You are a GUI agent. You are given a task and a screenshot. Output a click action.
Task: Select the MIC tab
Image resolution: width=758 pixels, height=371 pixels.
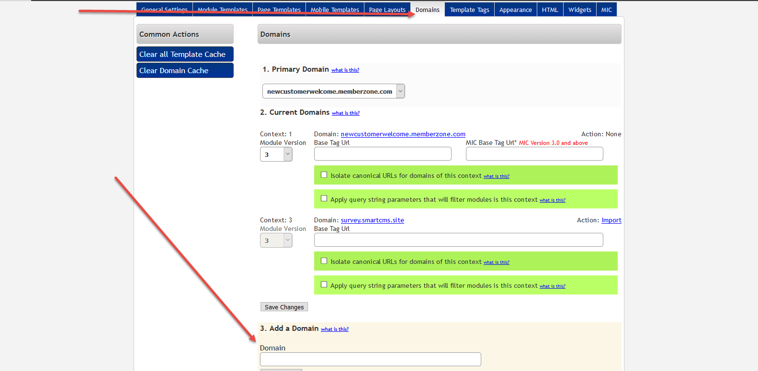[606, 10]
